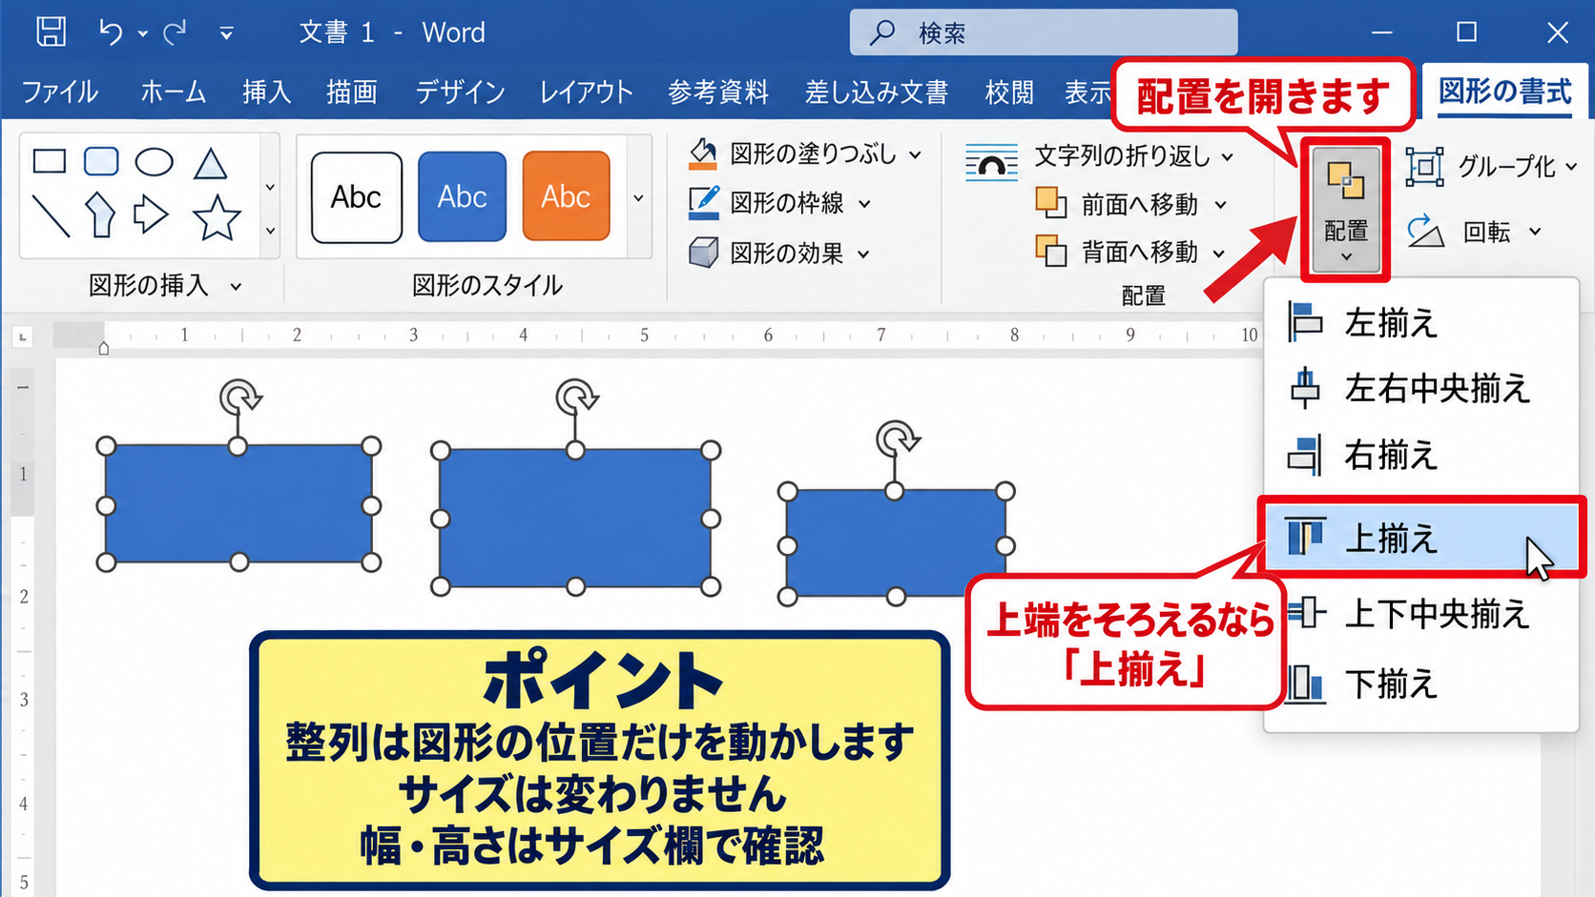This screenshot has width=1595, height=897.
Task: Click the 配置 align button
Action: 1345,210
